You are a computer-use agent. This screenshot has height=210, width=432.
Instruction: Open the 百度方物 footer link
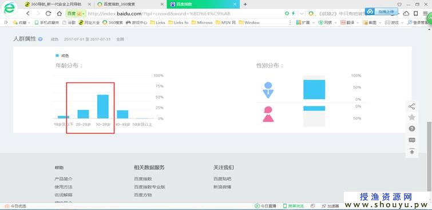point(143,195)
